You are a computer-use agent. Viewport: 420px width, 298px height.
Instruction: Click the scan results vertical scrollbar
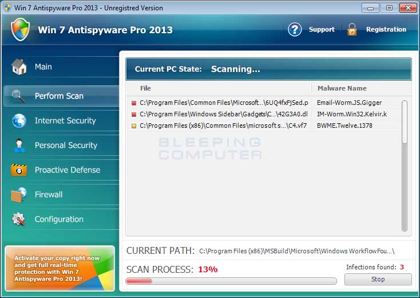pos(405,166)
